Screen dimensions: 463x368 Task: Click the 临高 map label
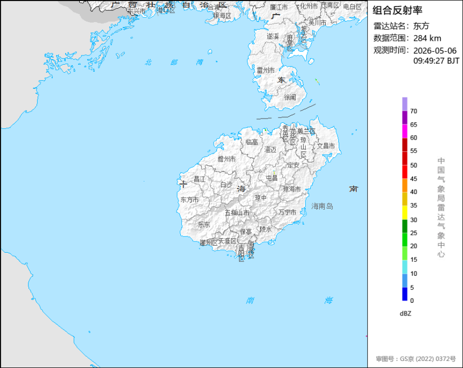click(252, 142)
